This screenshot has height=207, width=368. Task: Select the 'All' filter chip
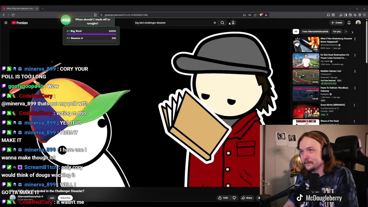[296, 32]
